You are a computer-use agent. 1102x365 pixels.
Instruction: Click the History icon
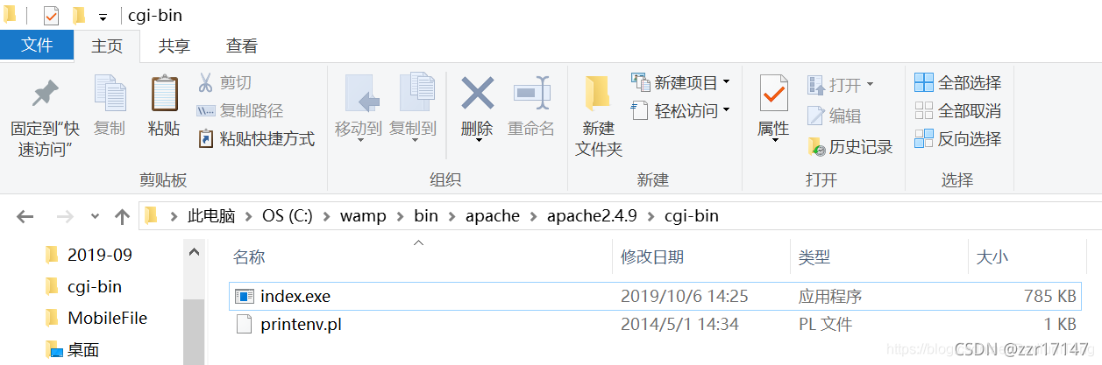(x=816, y=147)
